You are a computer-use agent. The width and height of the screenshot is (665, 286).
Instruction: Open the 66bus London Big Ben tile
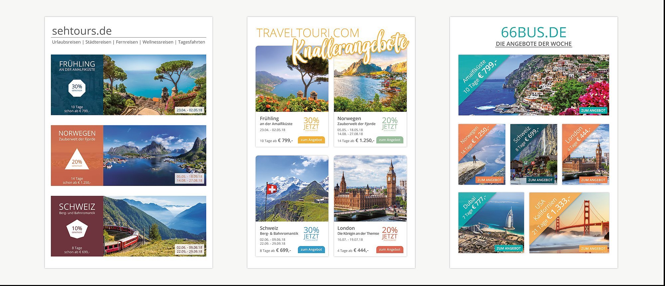pyautogui.click(x=586, y=154)
